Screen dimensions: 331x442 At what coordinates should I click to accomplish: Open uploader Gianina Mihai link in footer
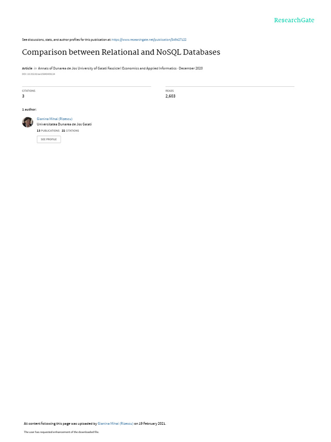click(116, 423)
